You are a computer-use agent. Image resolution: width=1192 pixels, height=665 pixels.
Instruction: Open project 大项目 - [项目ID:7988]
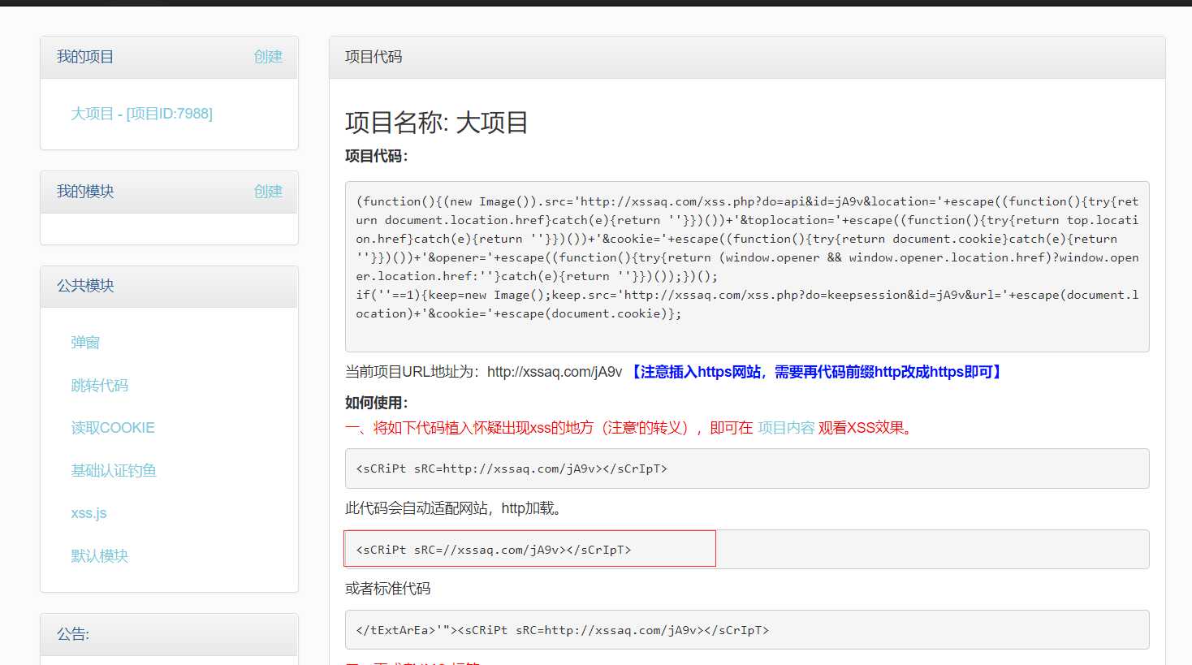[x=141, y=114]
